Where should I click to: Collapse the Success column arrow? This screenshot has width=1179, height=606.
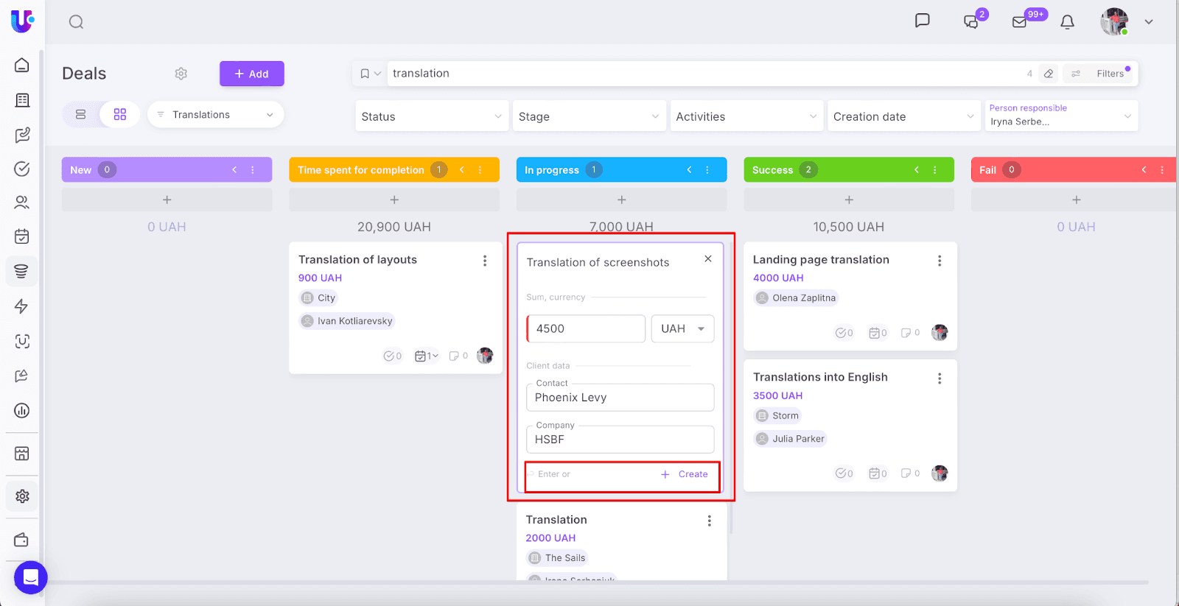coord(917,170)
